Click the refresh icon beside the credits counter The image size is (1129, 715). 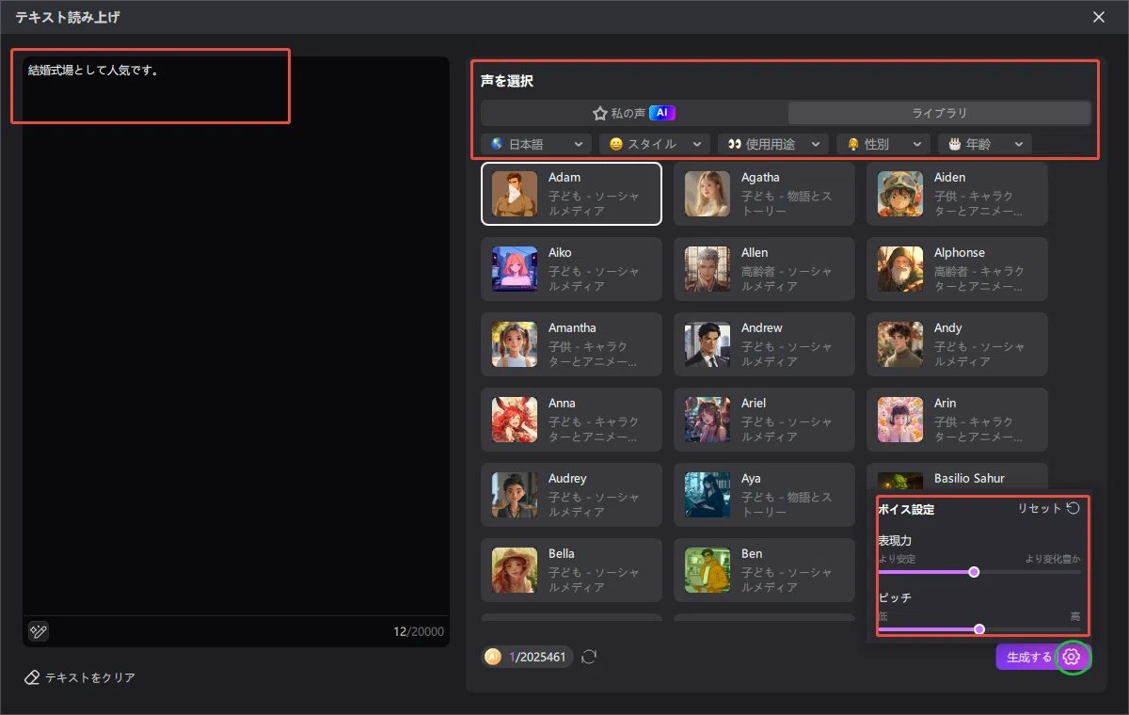[590, 657]
